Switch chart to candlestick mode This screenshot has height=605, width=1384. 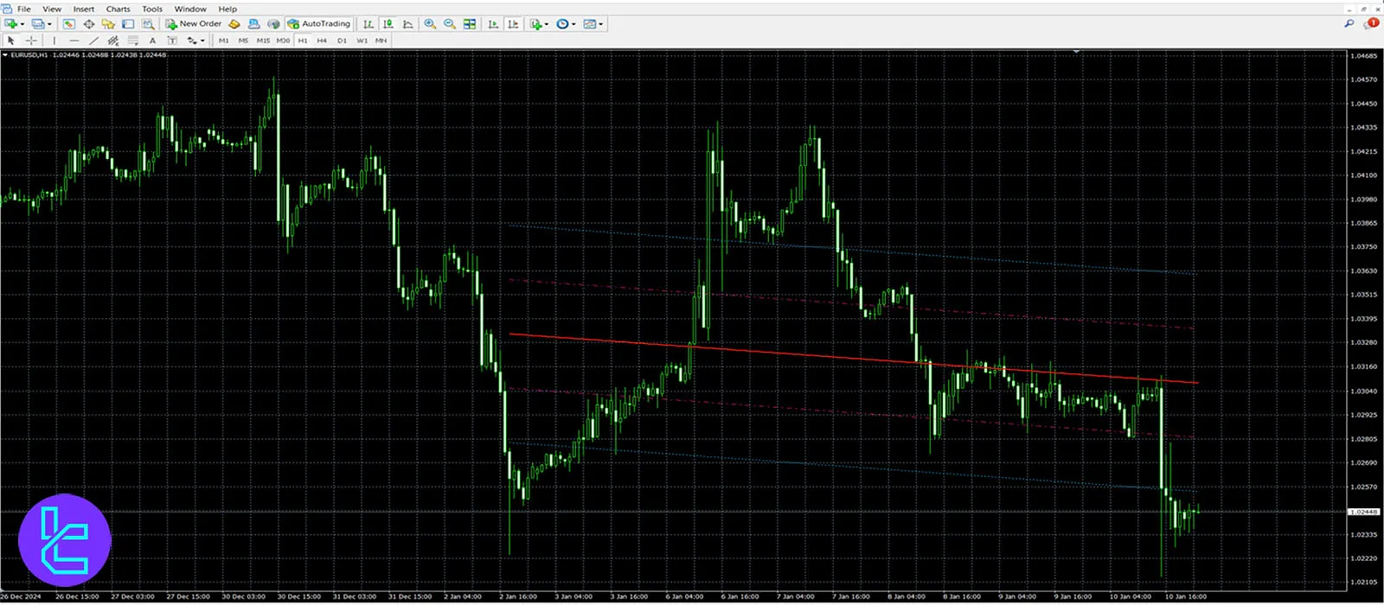[x=388, y=24]
